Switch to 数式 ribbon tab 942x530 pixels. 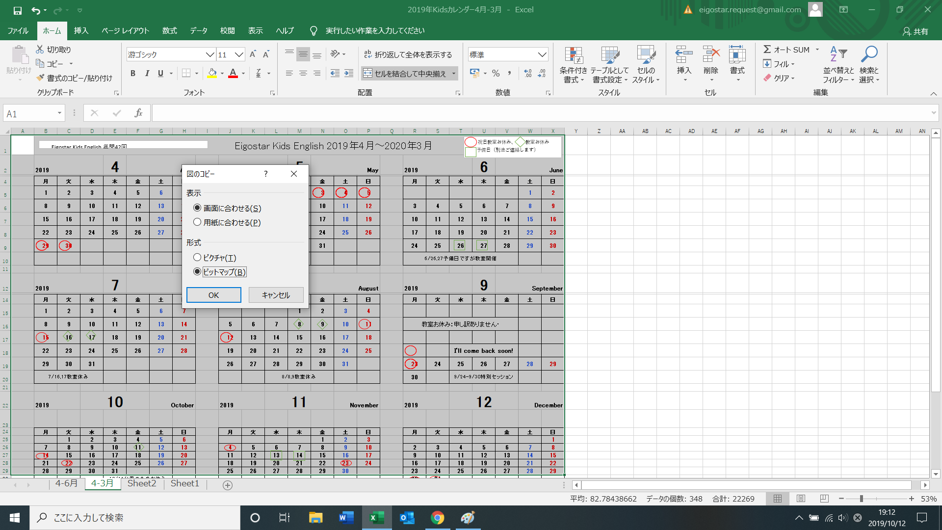[x=170, y=31]
